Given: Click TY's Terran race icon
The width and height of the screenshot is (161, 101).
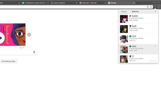Looking at the screenshot, I should pyautogui.click(x=130, y=56).
